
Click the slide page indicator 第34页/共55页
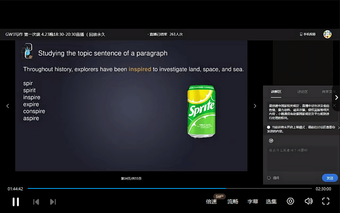point(131,178)
